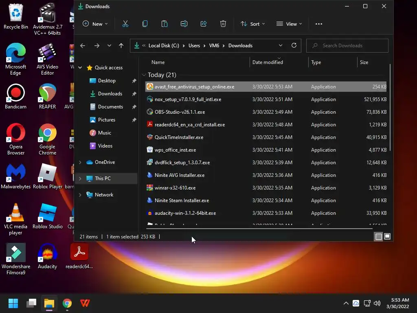Open the View options dropdown
417x313 pixels.
[289, 24]
